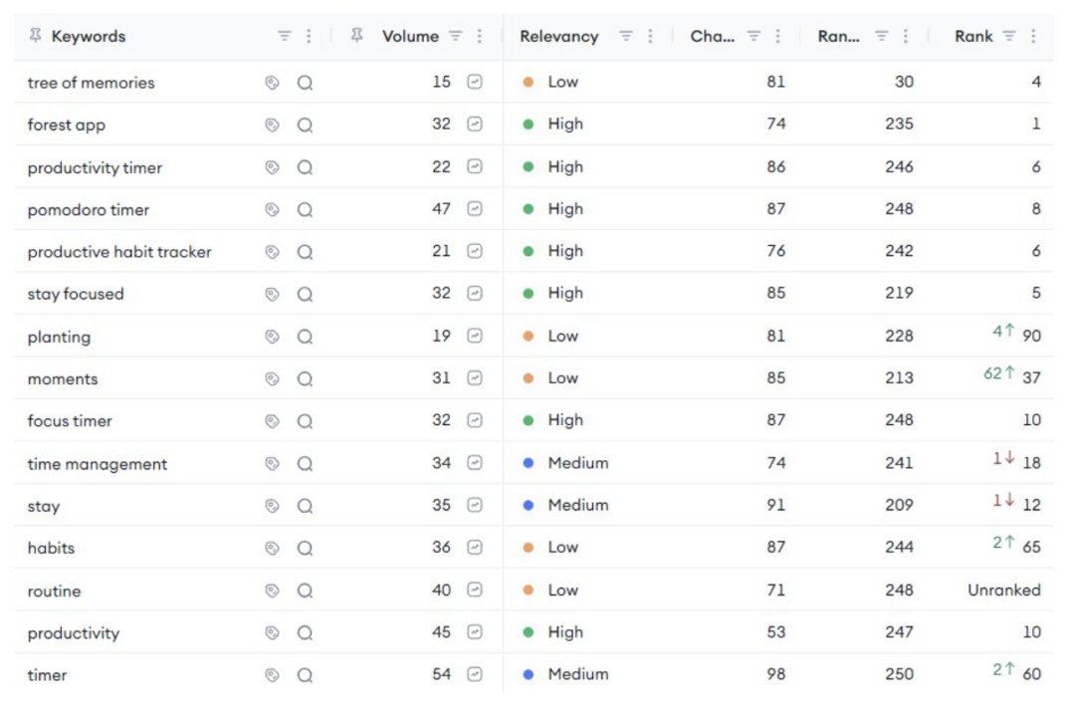This screenshot has height=717, width=1073.
Task: Open volume chart for productivity keyword
Action: tap(475, 632)
